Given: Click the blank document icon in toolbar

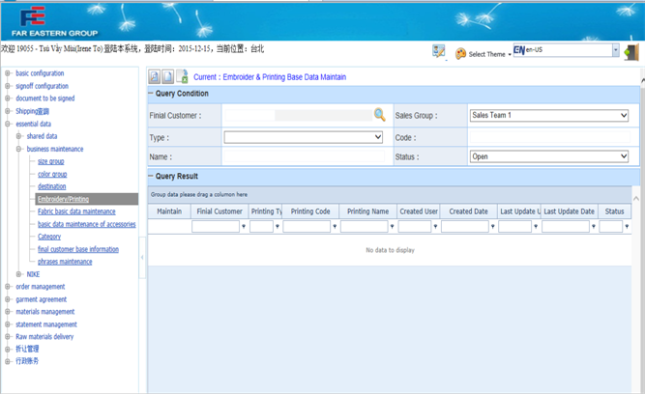Looking at the screenshot, I should (x=168, y=76).
